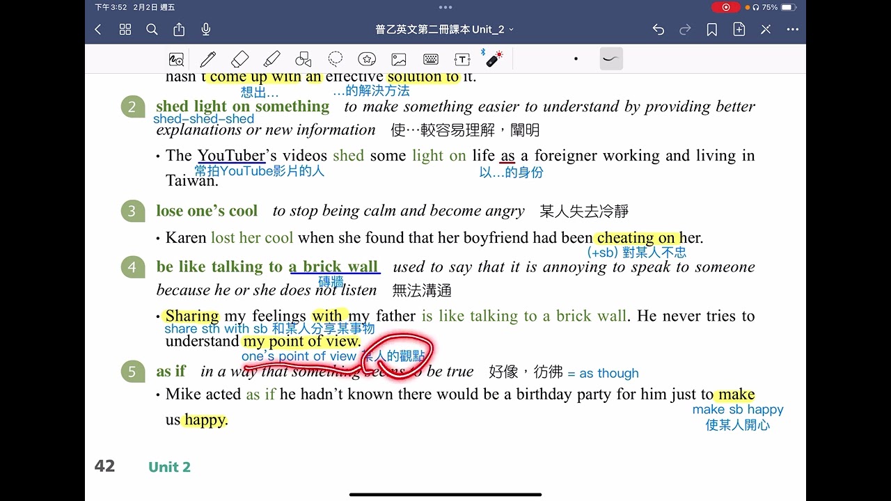Tap the page footer "Unit 2"
Viewport: 891px width, 501px height.
click(169, 467)
